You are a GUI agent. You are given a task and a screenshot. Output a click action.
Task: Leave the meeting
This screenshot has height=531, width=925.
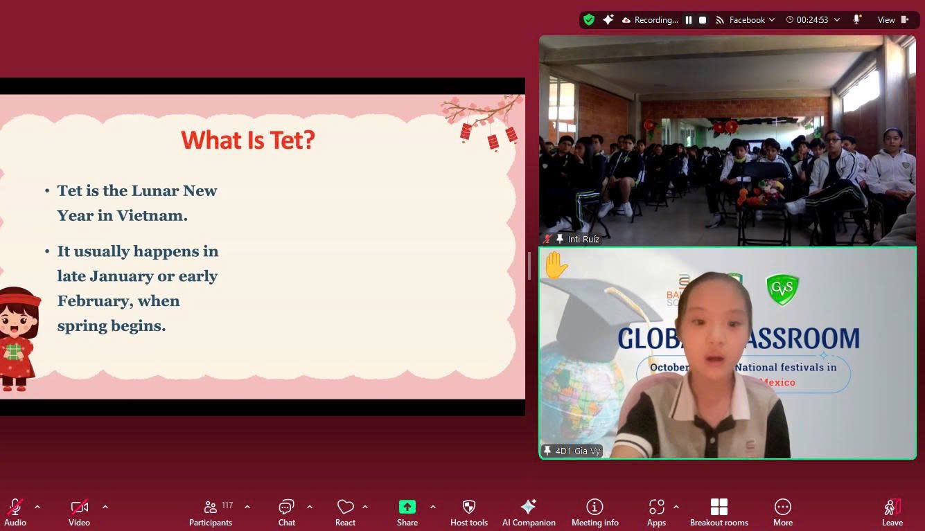tap(892, 512)
